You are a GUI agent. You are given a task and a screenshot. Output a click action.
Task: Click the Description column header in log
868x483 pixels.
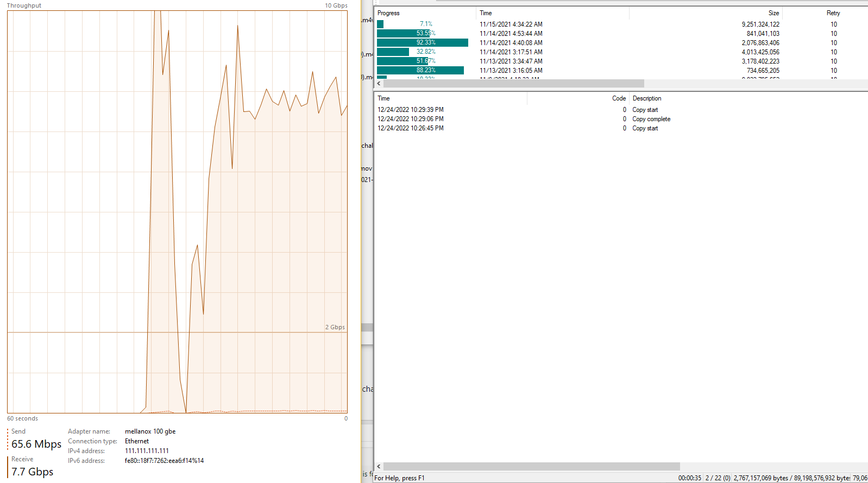click(x=647, y=98)
